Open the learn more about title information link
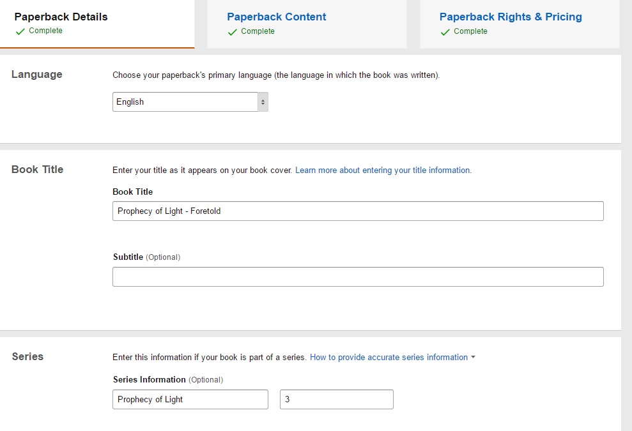 (383, 170)
